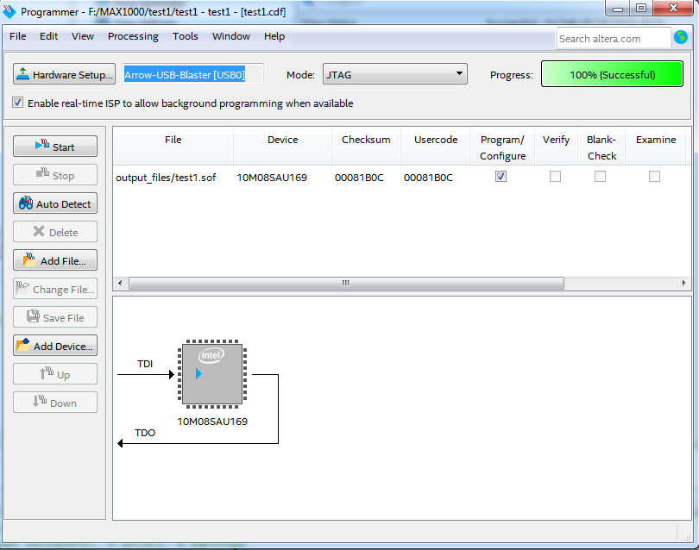
Task: Click the Usercode column header
Action: point(436,147)
